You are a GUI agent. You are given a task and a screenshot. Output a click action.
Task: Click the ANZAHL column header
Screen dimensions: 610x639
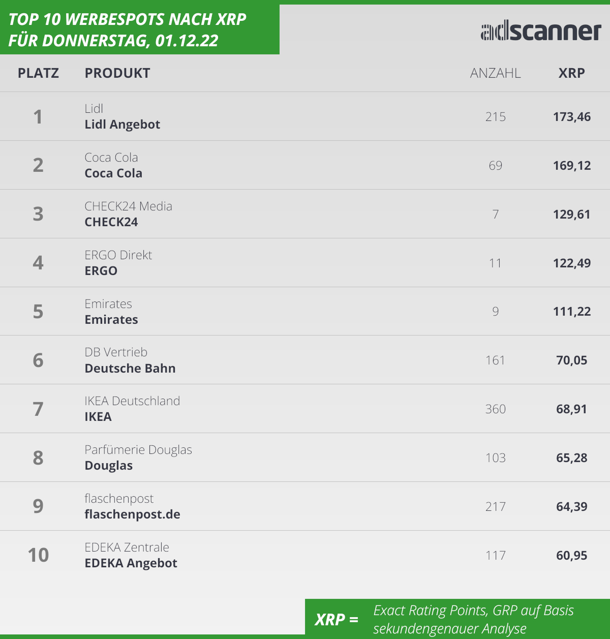[496, 73]
